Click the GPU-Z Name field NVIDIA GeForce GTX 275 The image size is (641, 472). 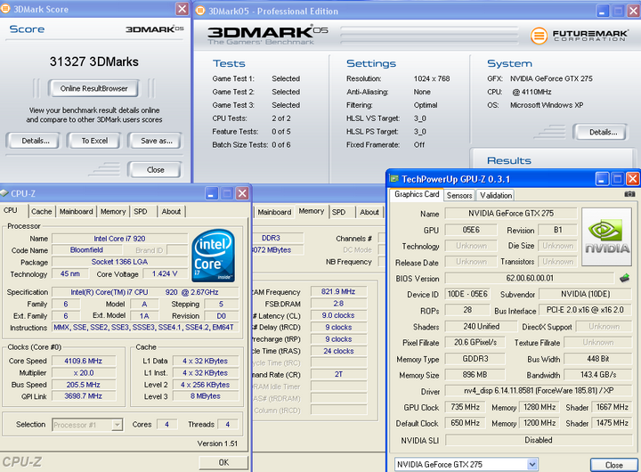pyautogui.click(x=511, y=213)
